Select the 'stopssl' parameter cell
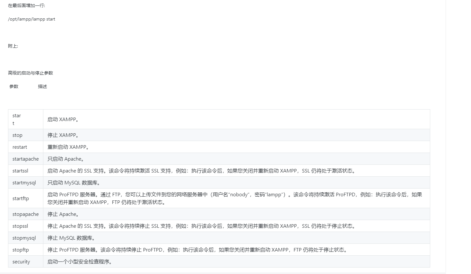 [26, 226]
